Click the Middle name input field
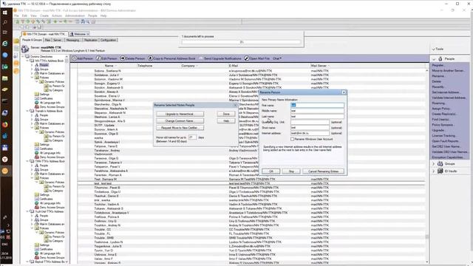This screenshot has width=473, height=266. 317,111
